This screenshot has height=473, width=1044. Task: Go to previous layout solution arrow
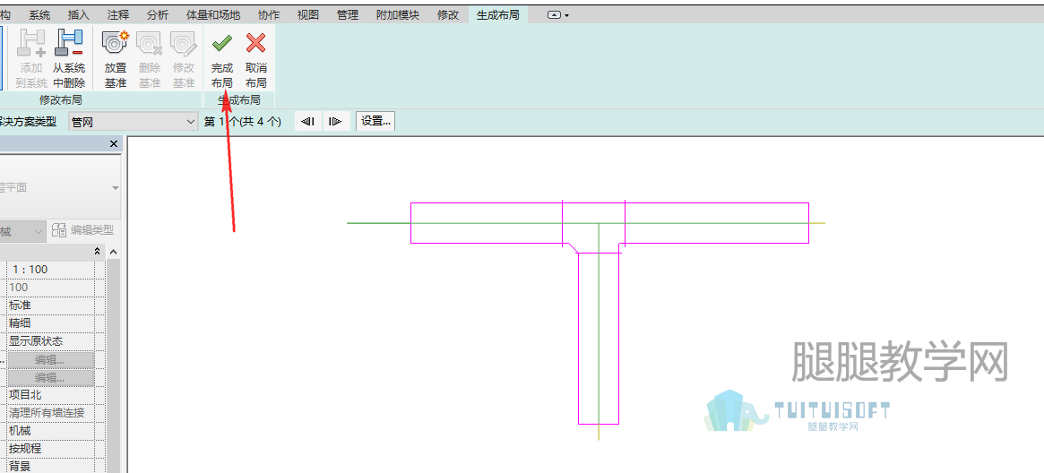(307, 121)
